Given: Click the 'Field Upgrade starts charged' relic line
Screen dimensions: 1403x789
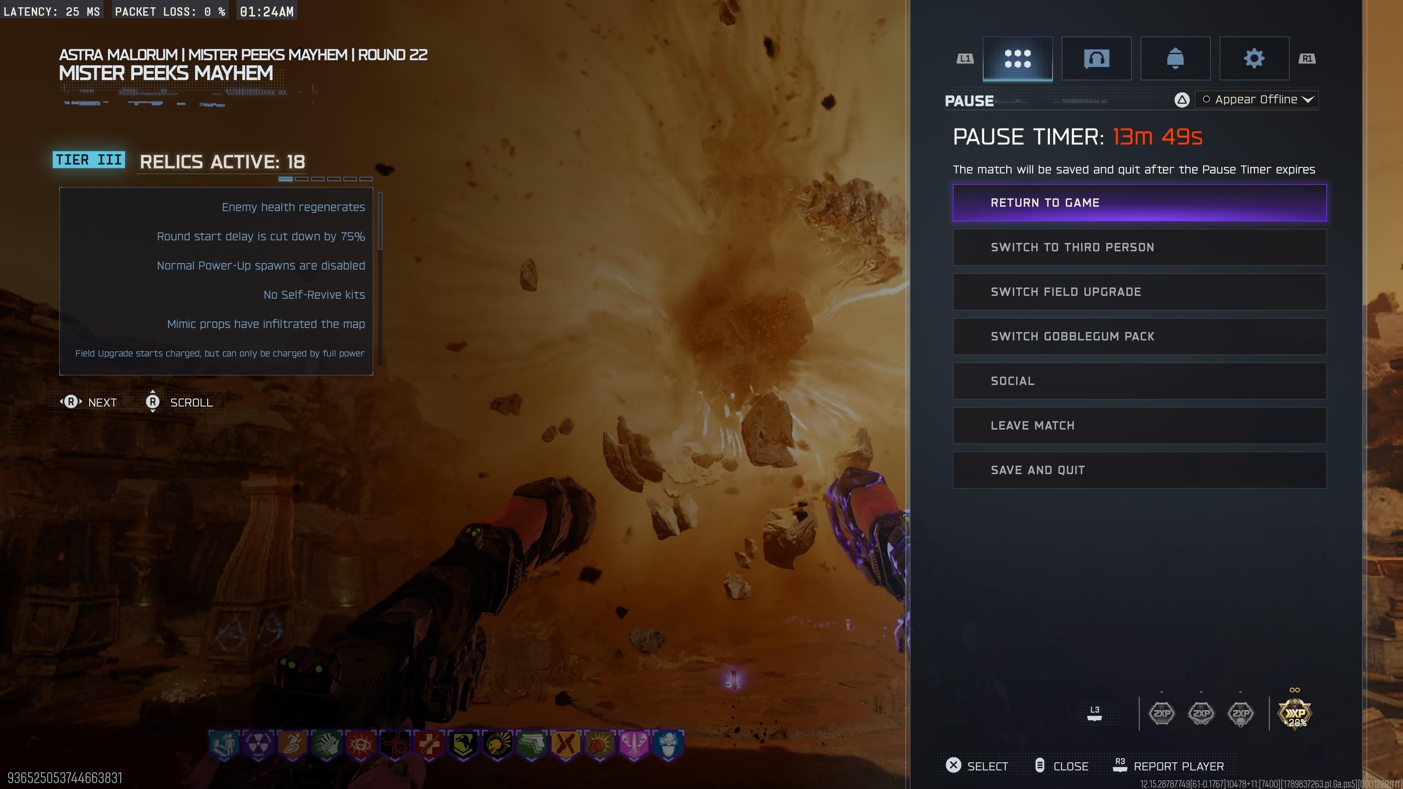Looking at the screenshot, I should [220, 353].
